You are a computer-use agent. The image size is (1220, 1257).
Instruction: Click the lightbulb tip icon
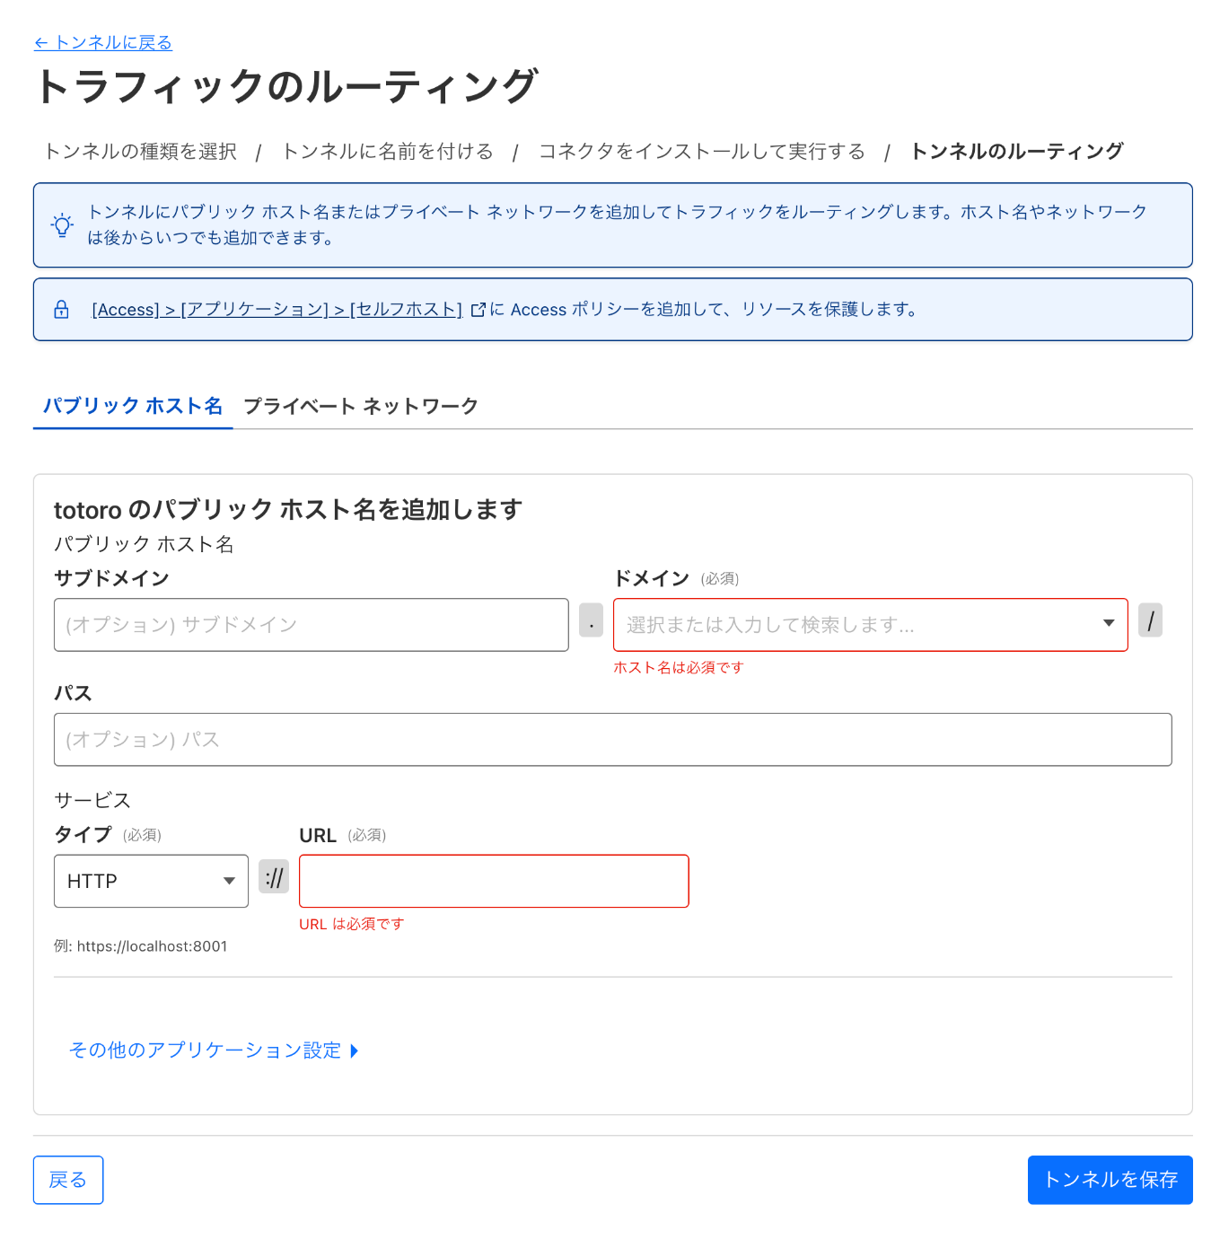(62, 225)
